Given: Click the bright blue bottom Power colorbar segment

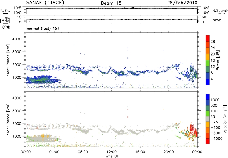Looking at the screenshot, I should [x=208, y=82].
